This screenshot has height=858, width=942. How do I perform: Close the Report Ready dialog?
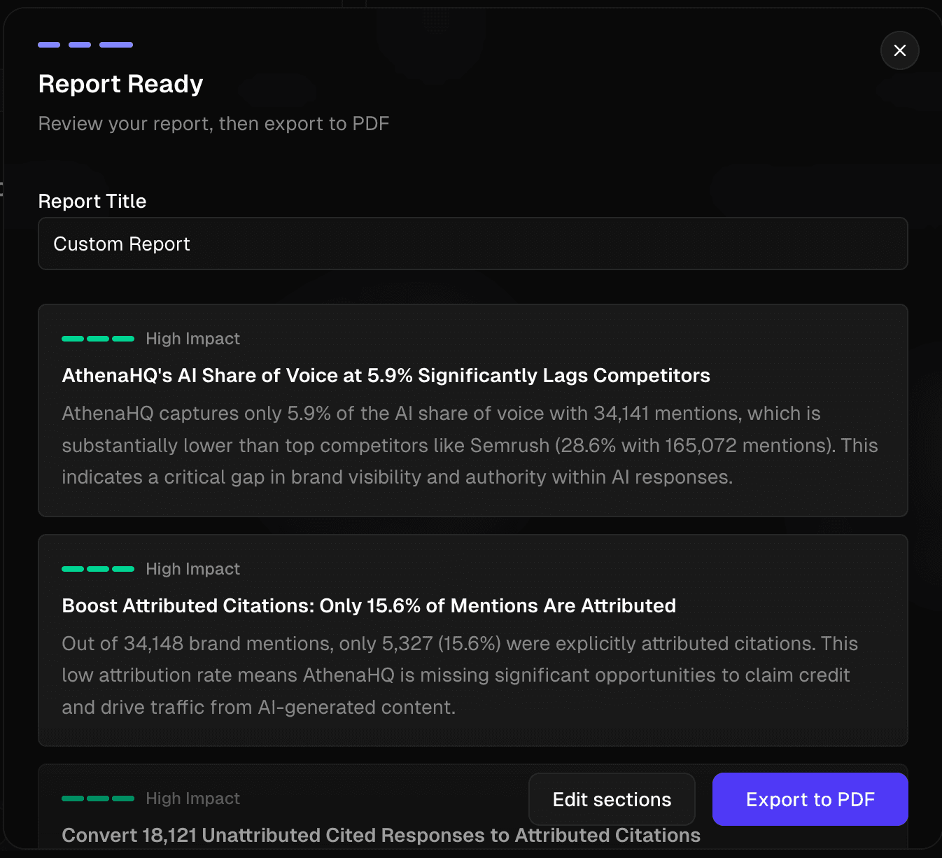899,50
